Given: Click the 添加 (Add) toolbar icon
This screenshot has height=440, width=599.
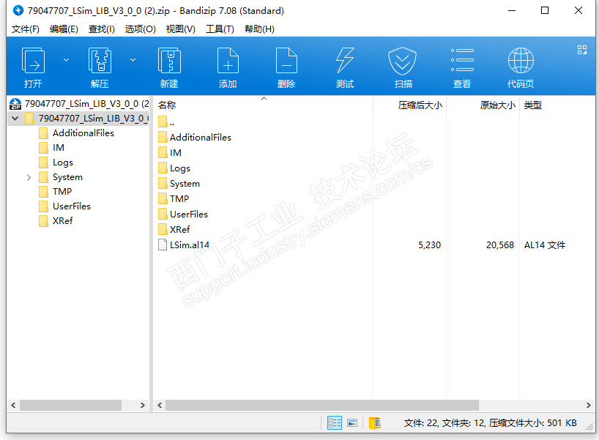Looking at the screenshot, I should point(228,60).
